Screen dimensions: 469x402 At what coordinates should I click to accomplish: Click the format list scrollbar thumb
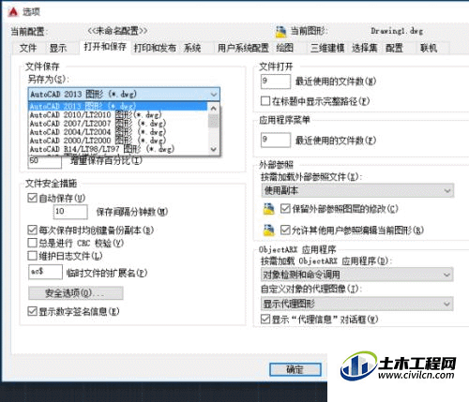click(214, 121)
